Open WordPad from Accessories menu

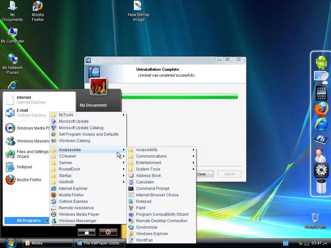[x=161, y=240]
